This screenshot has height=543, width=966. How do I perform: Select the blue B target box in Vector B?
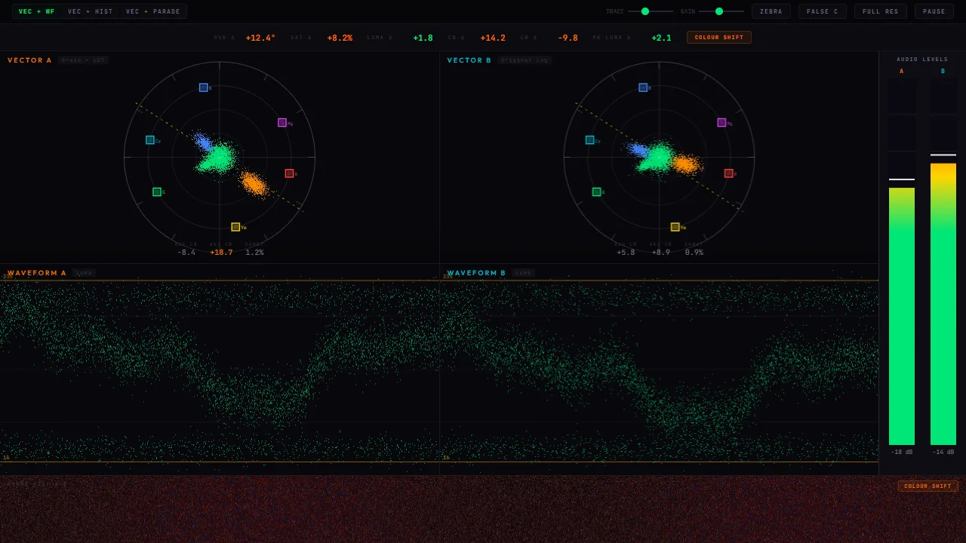coord(643,87)
